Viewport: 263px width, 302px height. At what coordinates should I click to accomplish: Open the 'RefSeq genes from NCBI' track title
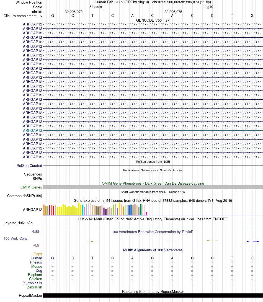[153, 162]
